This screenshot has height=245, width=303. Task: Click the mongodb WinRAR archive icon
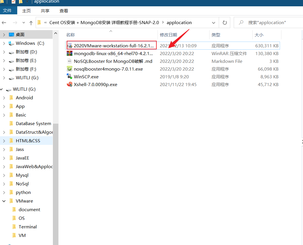click(70, 53)
